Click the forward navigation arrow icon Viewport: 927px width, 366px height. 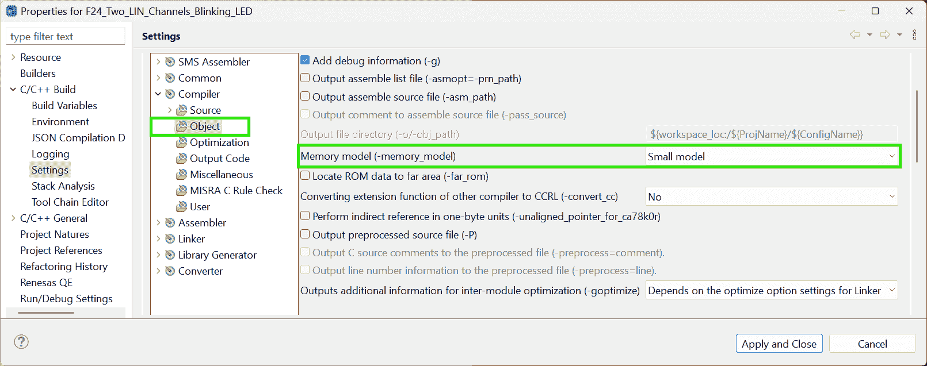tap(885, 35)
